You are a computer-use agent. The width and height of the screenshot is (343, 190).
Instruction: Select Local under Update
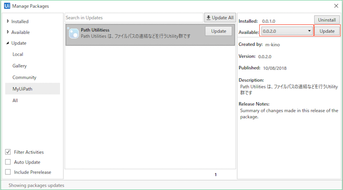pyautogui.click(x=18, y=54)
